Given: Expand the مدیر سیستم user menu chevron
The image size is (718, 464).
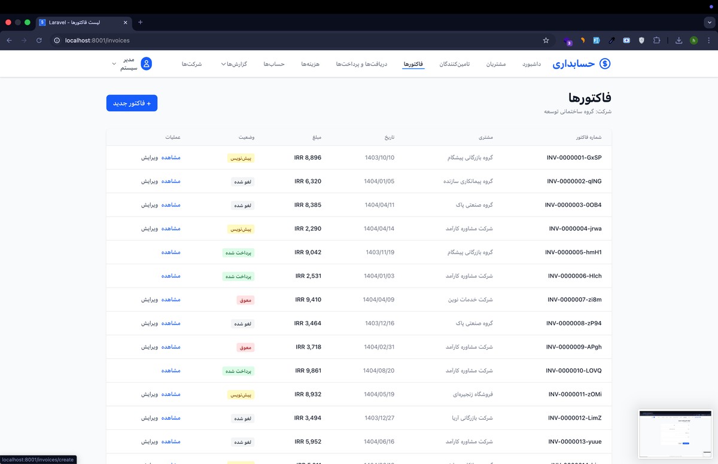Looking at the screenshot, I should coord(114,64).
